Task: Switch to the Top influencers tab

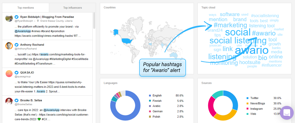Action: [x=72, y=8]
